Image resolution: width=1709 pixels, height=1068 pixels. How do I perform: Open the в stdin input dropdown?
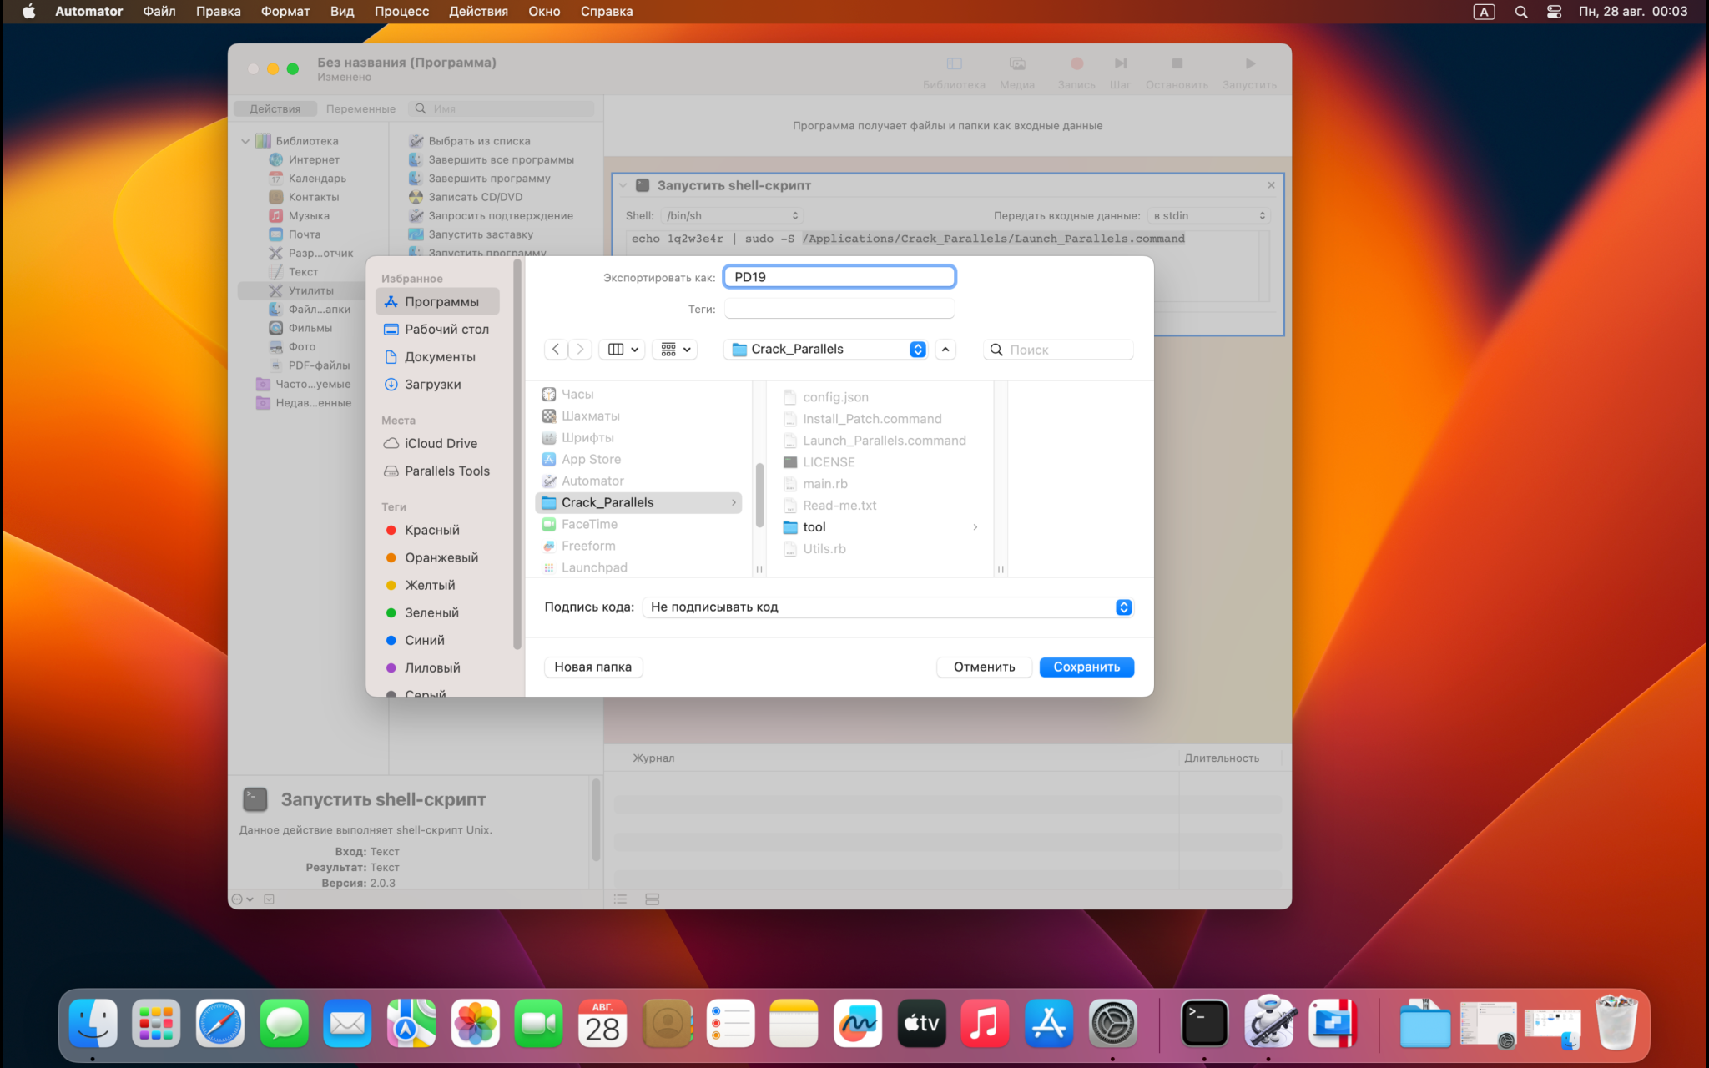pos(1209,215)
